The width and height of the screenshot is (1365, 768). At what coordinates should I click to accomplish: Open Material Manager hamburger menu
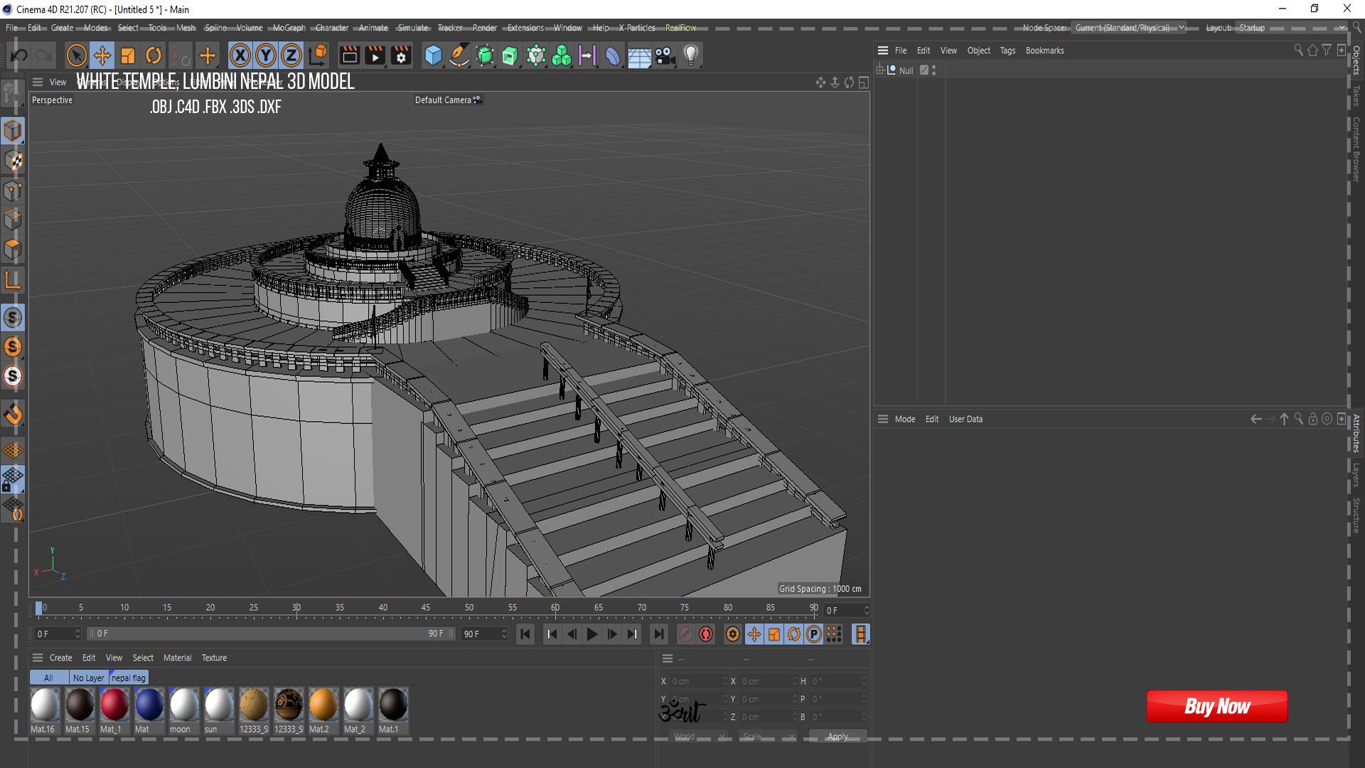tap(38, 658)
